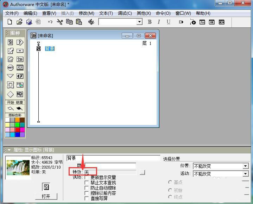The image size is (253, 204).
Task: Enable 直接写屏 checkbox
Action: 87,198
